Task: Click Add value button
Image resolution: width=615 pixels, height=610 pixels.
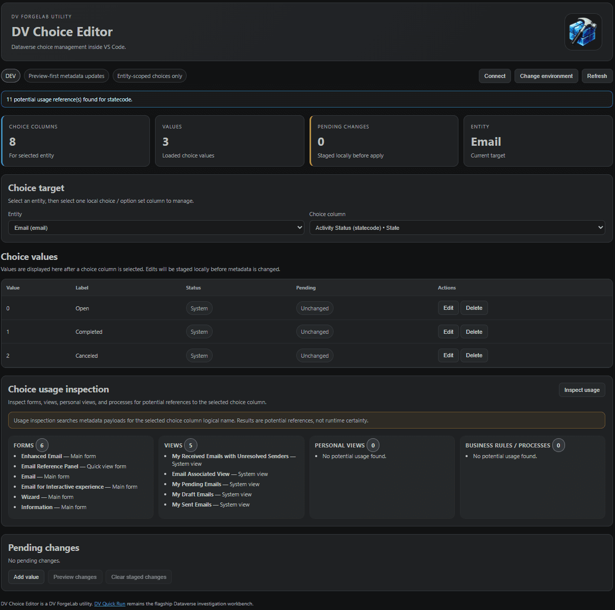Action: pyautogui.click(x=26, y=577)
